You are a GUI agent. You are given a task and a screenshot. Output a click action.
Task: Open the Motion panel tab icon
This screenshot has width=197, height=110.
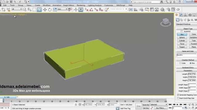pos(190,15)
